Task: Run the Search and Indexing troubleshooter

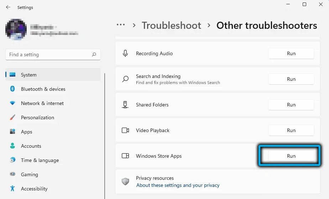Action: click(x=291, y=79)
